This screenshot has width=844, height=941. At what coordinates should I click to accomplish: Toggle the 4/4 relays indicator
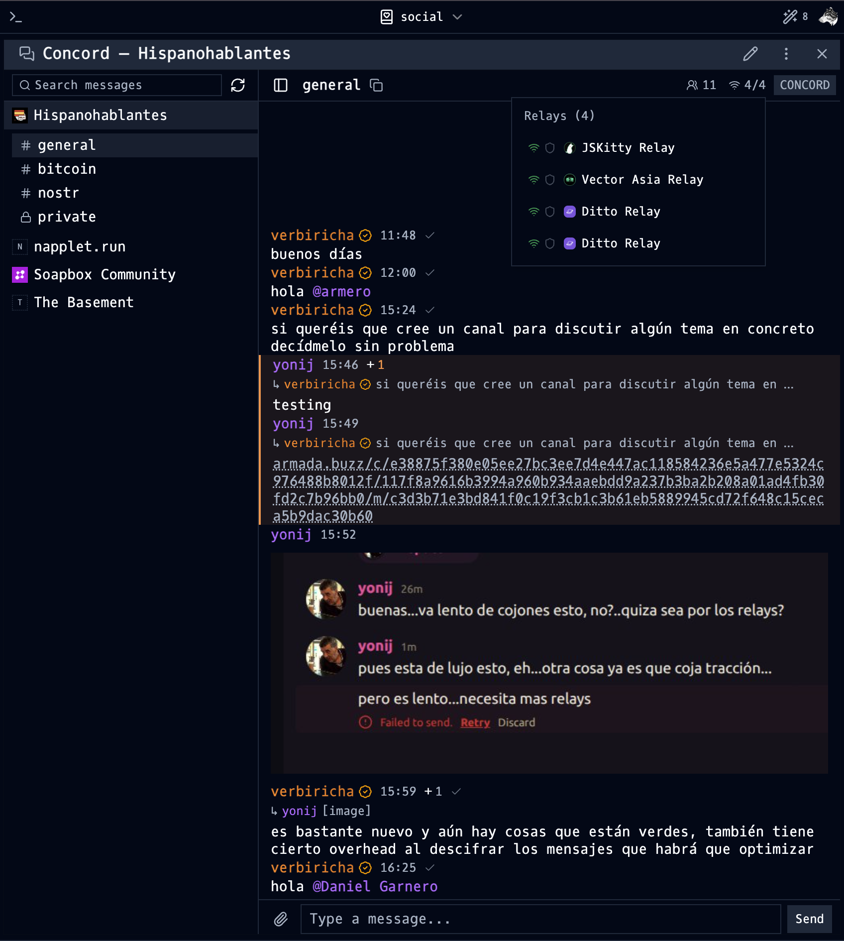click(x=747, y=85)
